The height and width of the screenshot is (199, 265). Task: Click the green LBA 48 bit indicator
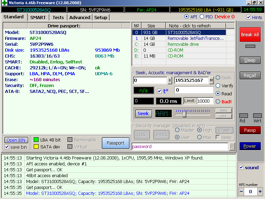click(x=36, y=140)
